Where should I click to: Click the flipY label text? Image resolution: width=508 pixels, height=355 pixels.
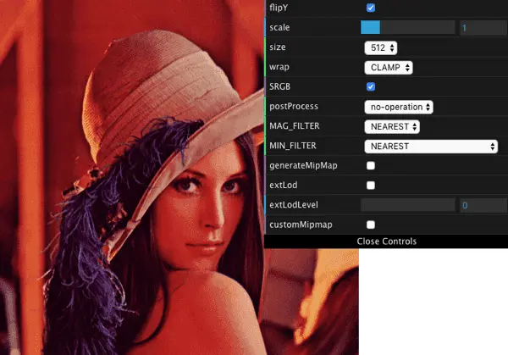[279, 8]
